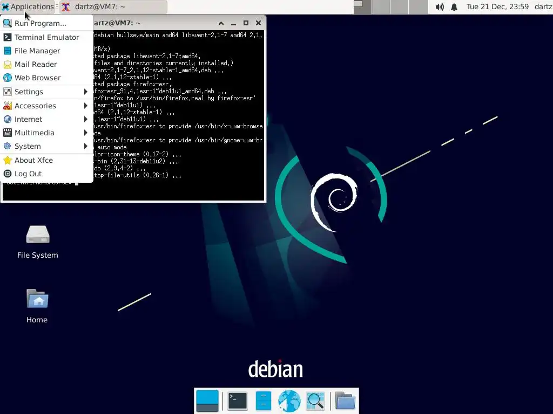553x414 pixels.
Task: Switch to fourth workspace in pager
Action: (419, 7)
